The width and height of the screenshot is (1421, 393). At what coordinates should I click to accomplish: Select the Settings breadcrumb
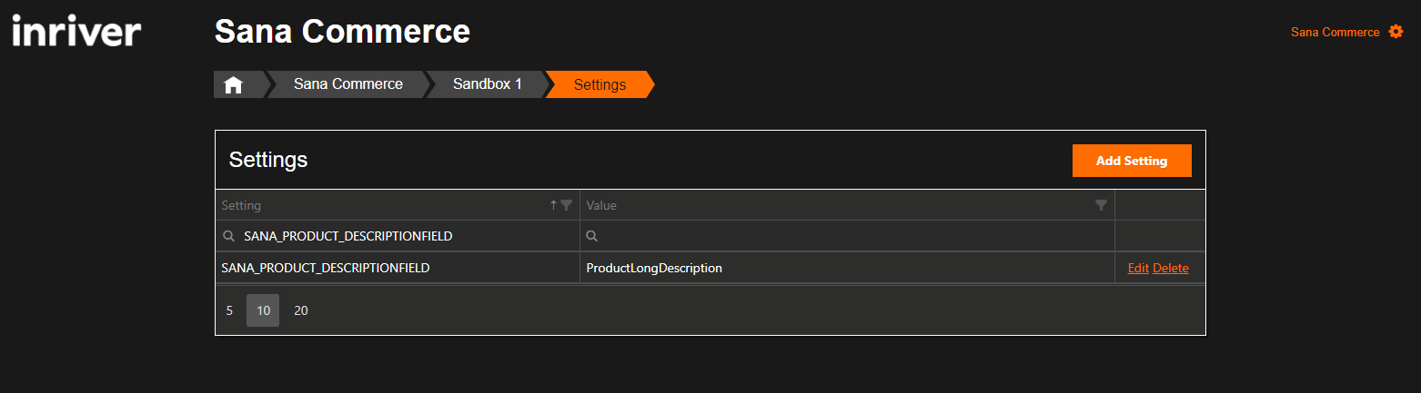click(x=600, y=84)
